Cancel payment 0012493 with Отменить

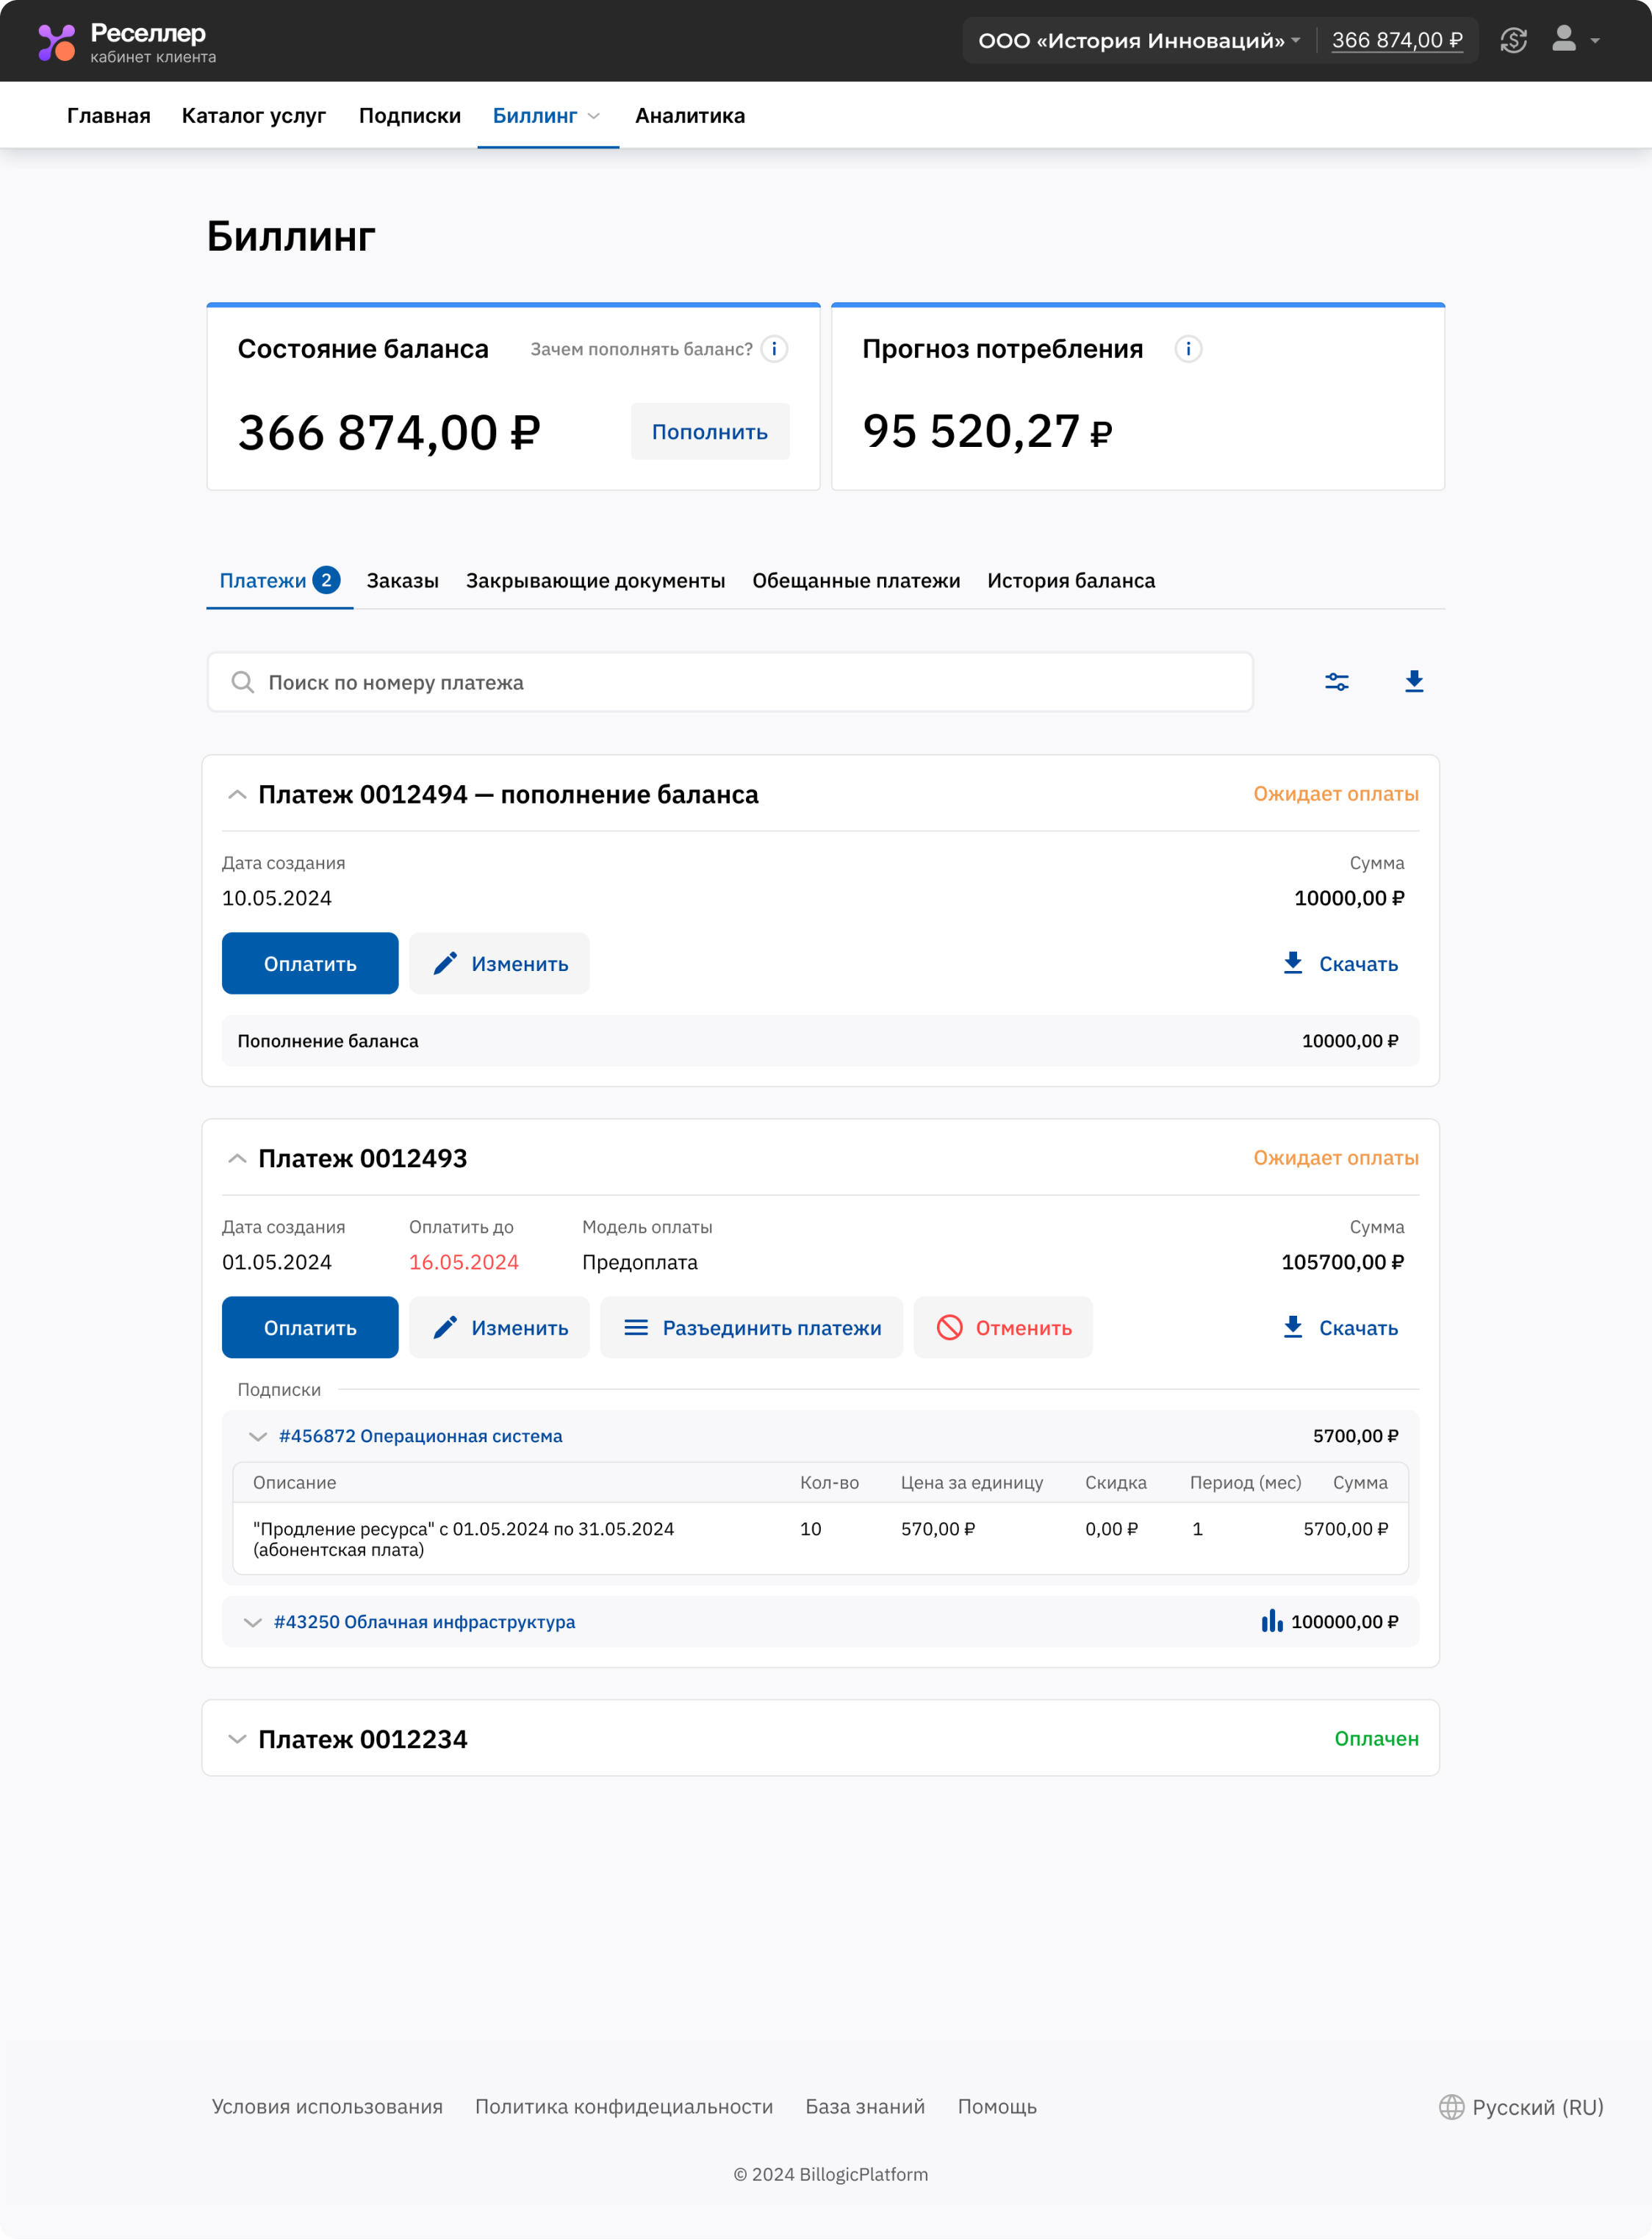pos(1003,1328)
